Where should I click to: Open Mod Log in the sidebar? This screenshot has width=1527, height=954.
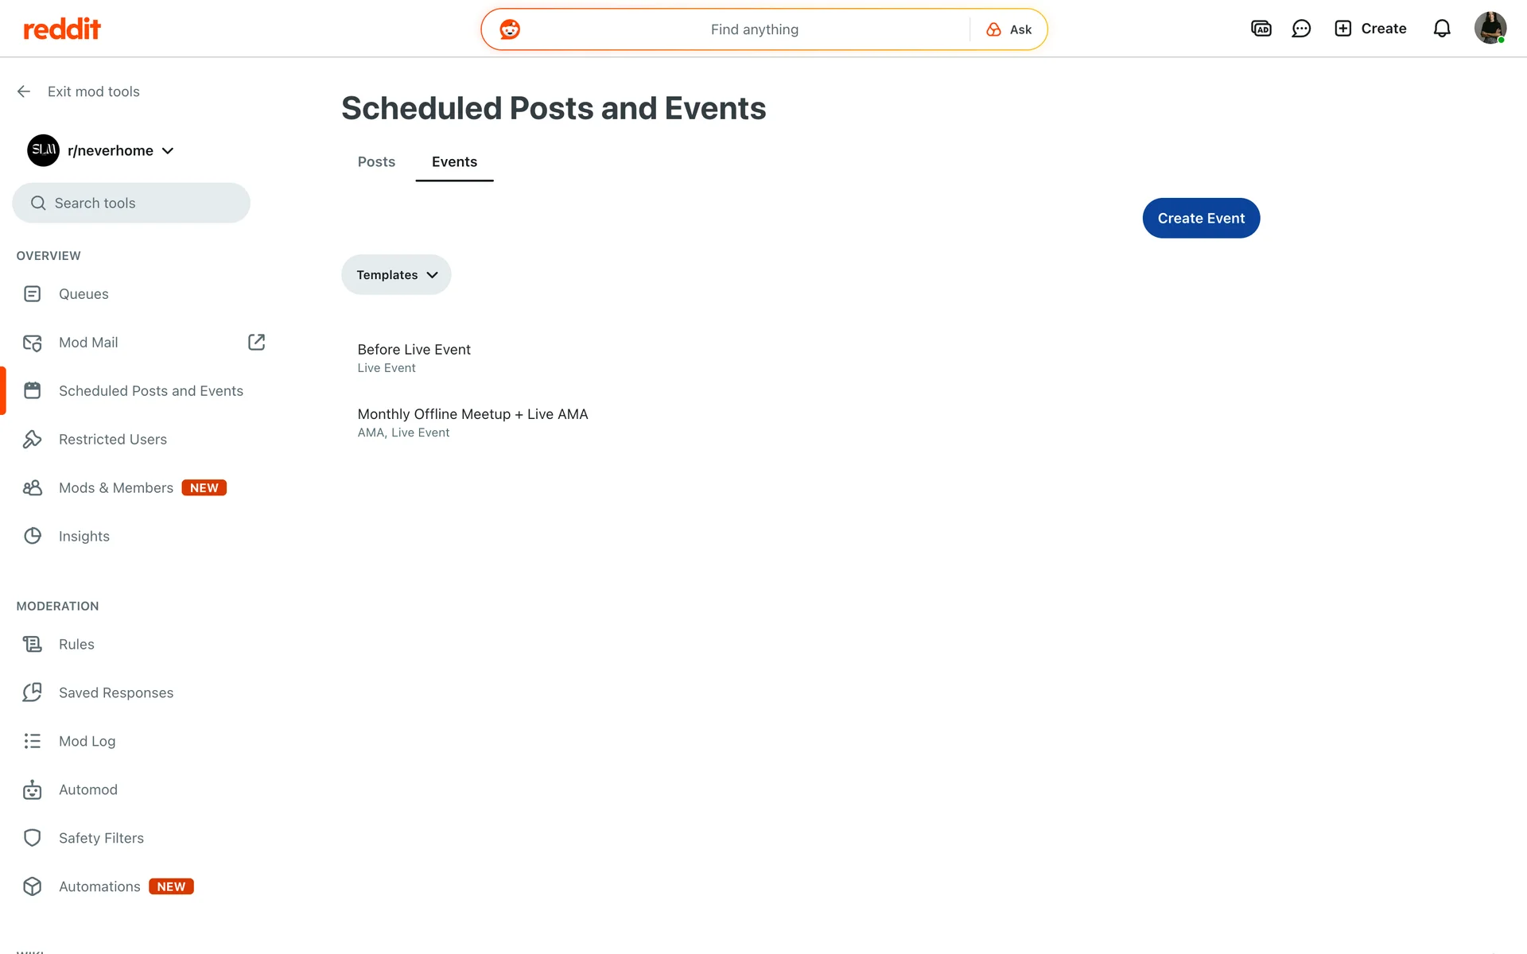pos(87,741)
